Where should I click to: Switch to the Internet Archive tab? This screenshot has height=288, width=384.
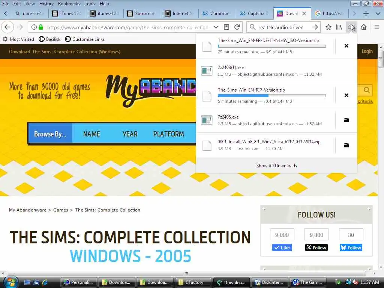(x=180, y=13)
